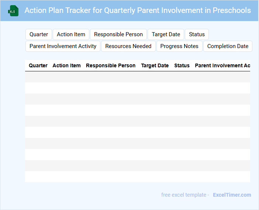The image size is (259, 210).
Task: Select the Quarter tag button
Action: point(39,34)
